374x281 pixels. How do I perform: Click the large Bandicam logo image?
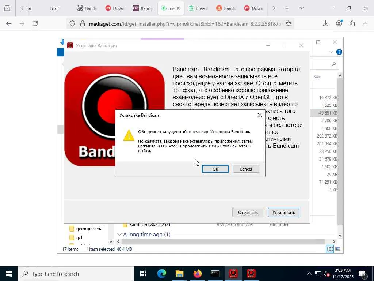[x=114, y=116]
